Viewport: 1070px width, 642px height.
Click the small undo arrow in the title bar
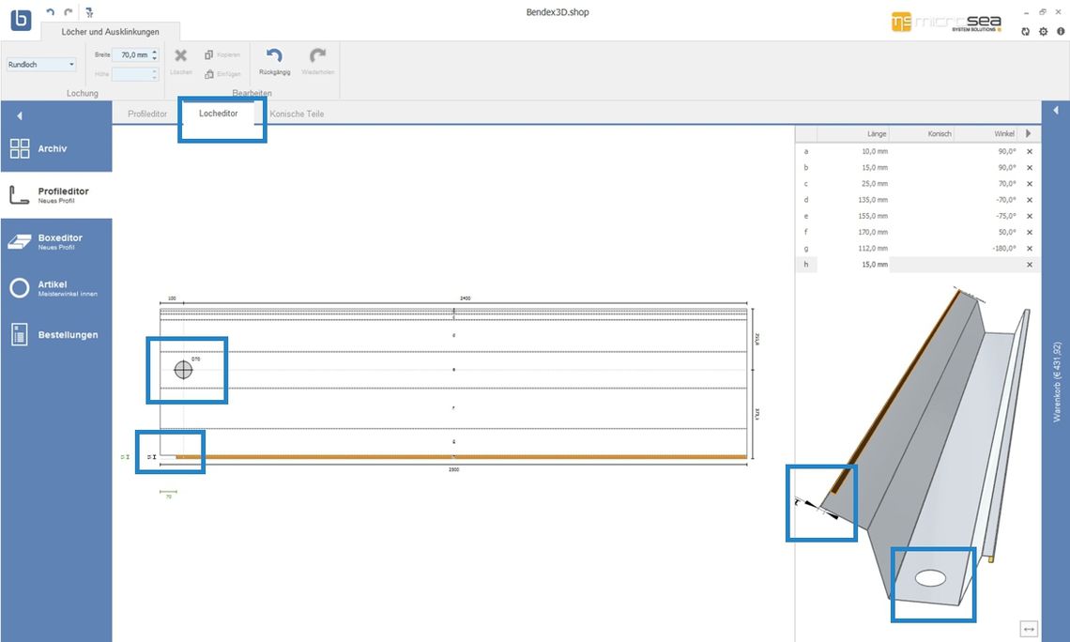pyautogui.click(x=50, y=12)
